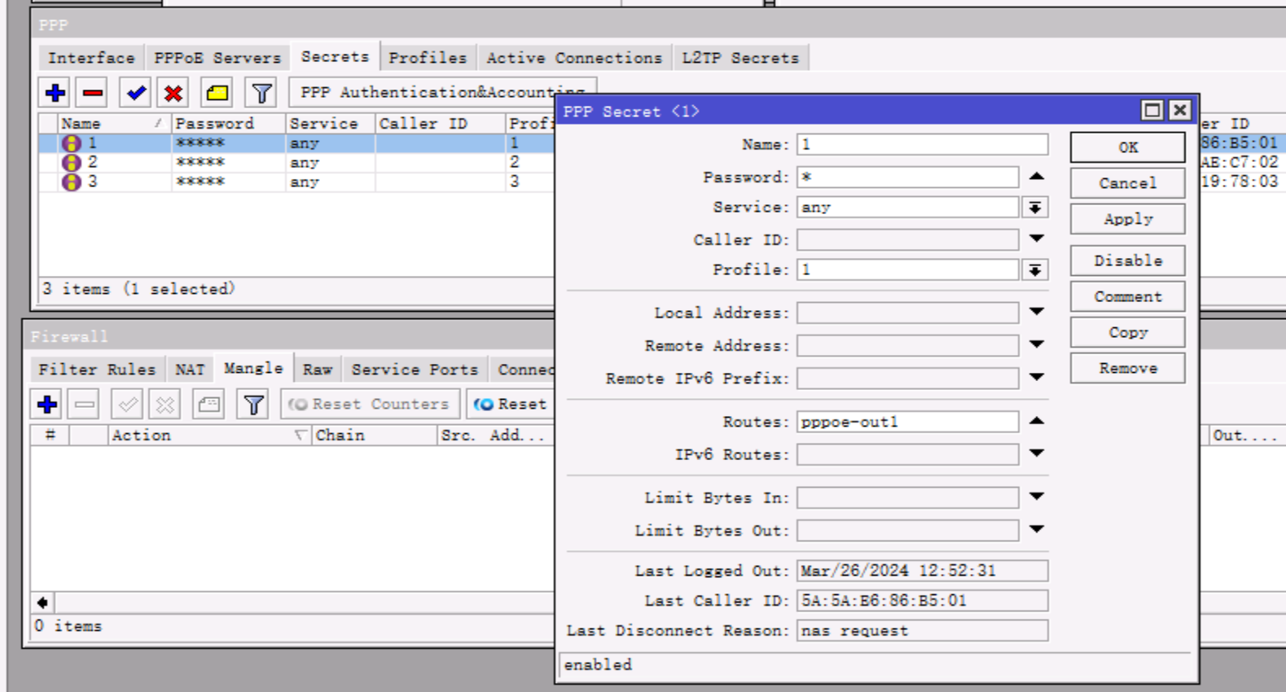Select the user icon of secret 3
1286x692 pixels.
pyautogui.click(x=72, y=182)
